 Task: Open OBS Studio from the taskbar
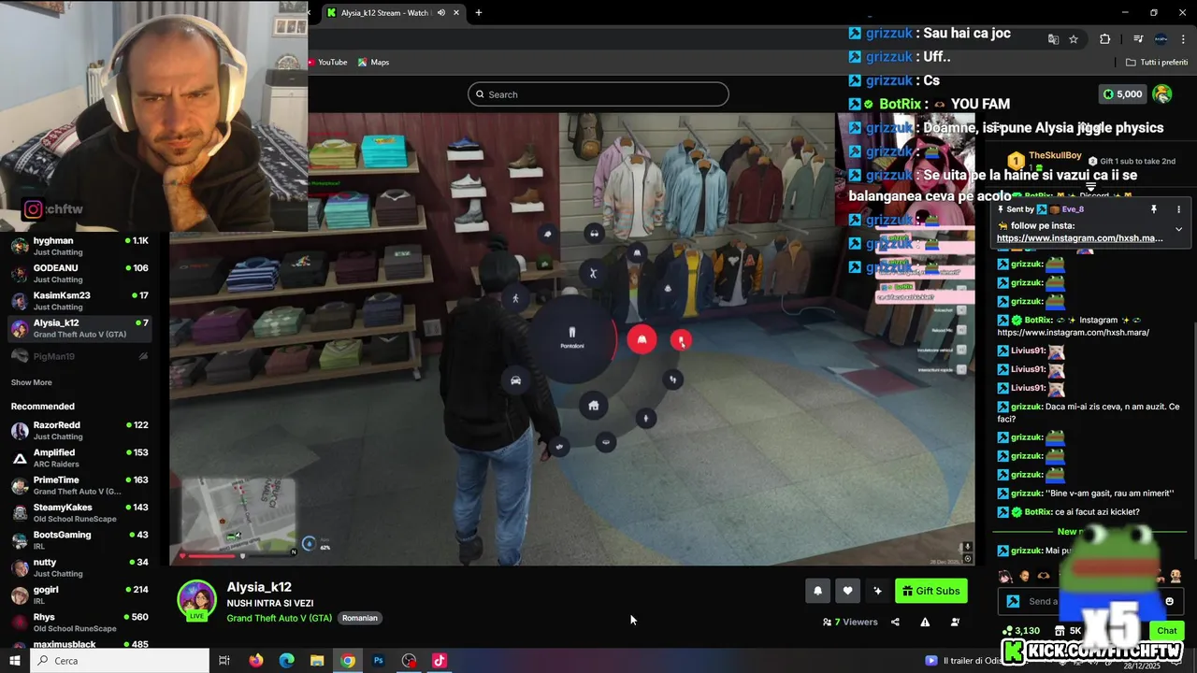tap(409, 661)
